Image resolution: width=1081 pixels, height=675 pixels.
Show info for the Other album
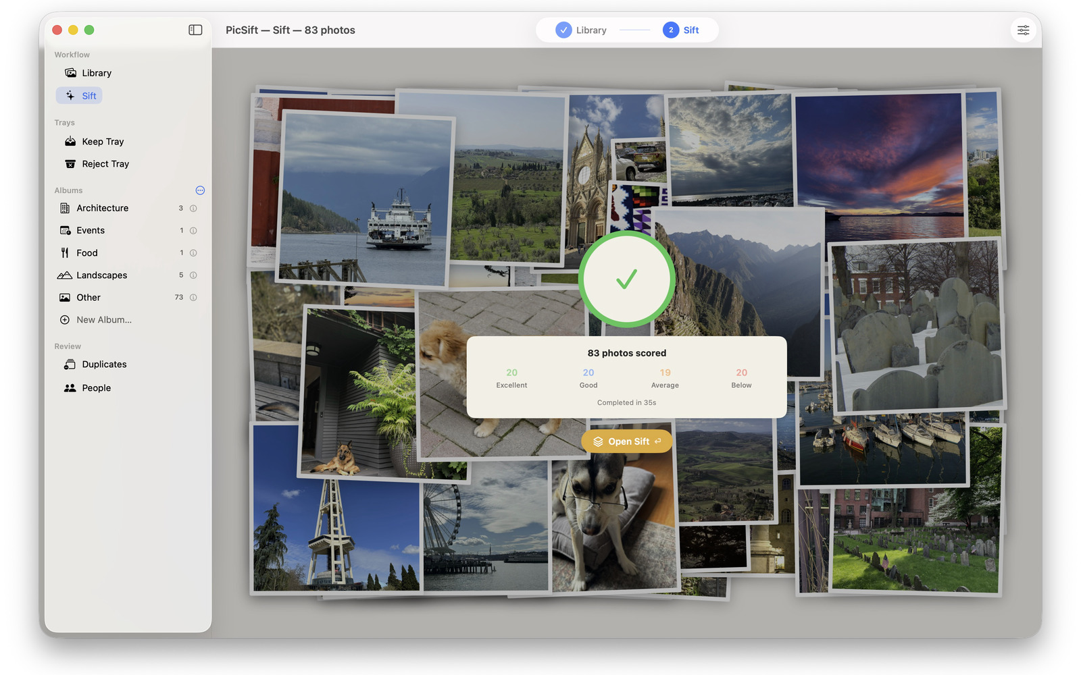pos(193,298)
